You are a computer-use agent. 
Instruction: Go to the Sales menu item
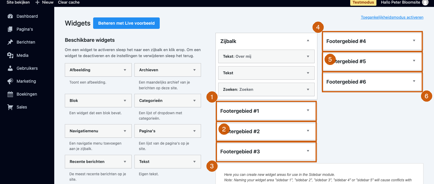click(x=22, y=107)
